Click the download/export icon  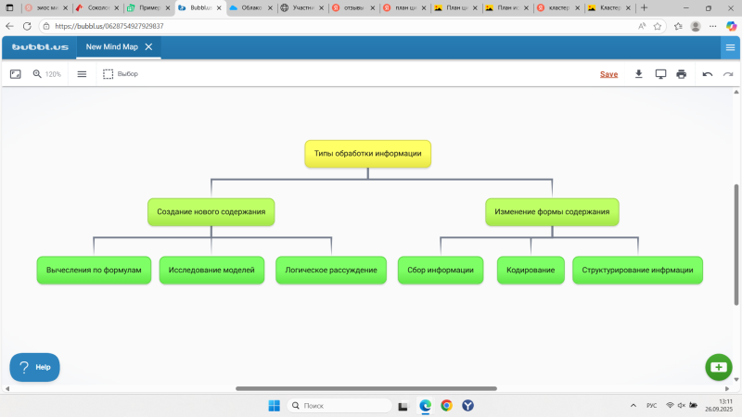(638, 74)
